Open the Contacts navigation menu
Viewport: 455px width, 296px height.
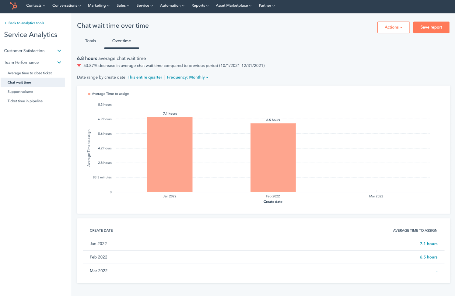pos(35,5)
